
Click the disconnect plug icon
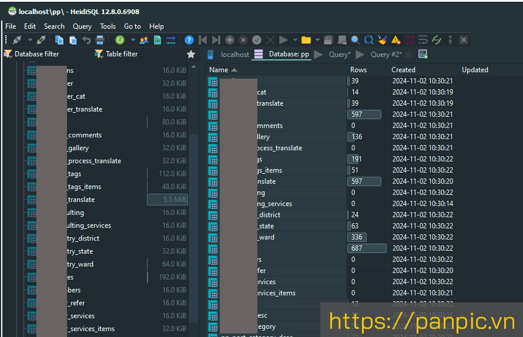[x=41, y=40]
